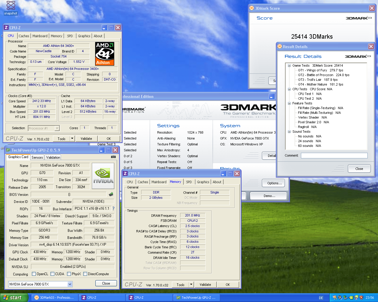The width and height of the screenshot is (378, 302).
Task: Collapse the Game Tests tree node
Action: (x=289, y=65)
